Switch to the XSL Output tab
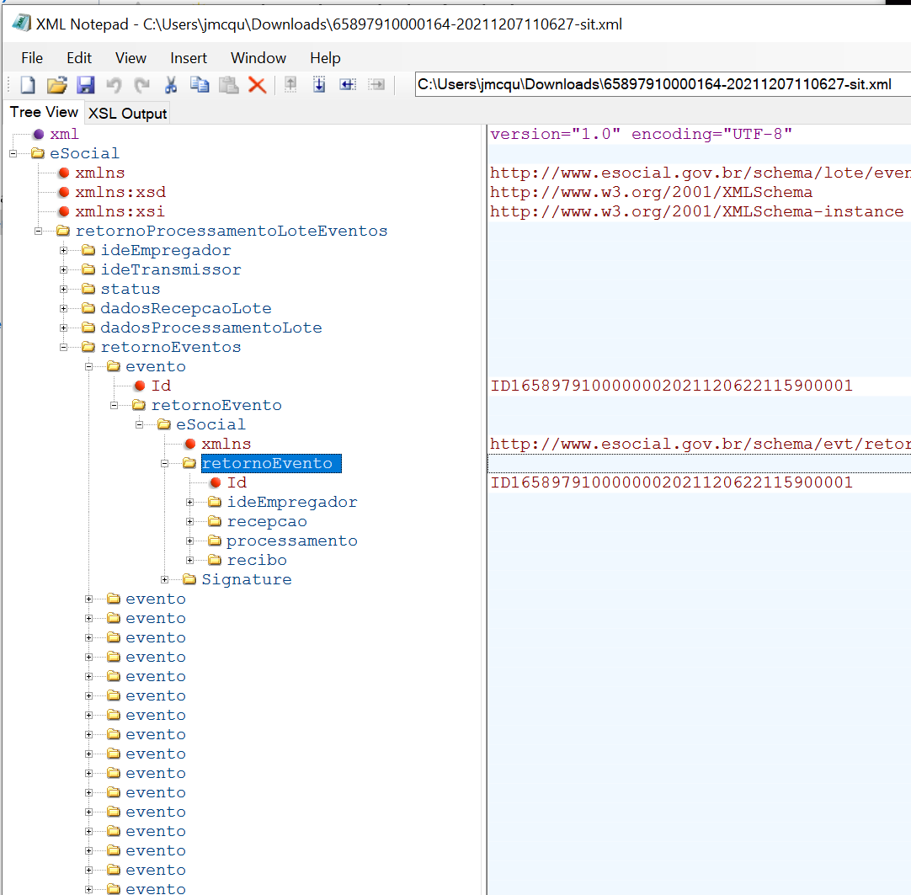 pos(127,114)
